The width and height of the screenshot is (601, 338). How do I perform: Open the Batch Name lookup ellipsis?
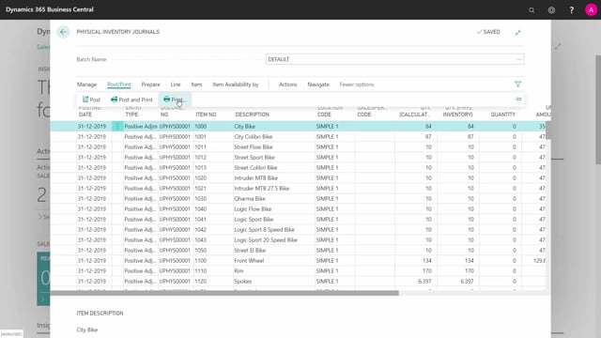518,59
